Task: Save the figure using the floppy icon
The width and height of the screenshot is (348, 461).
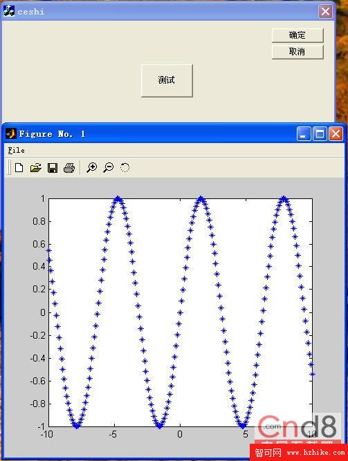Action: [x=53, y=168]
